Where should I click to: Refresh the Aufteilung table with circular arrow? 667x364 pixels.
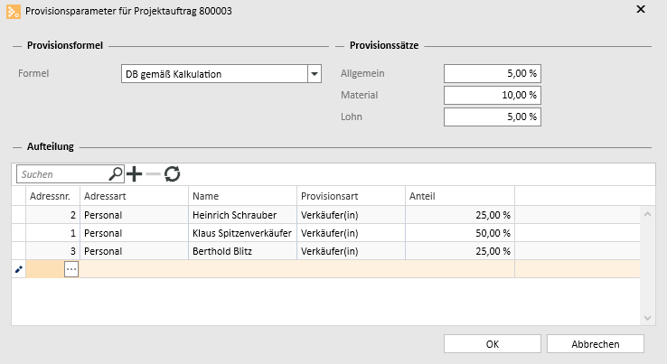coord(173,174)
